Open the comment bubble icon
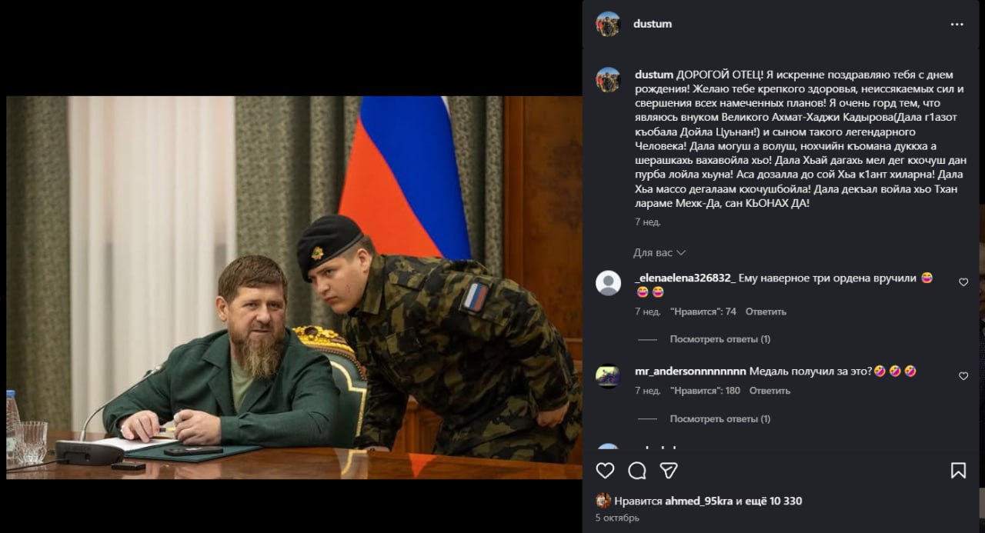This screenshot has height=533, width=985. point(637,470)
